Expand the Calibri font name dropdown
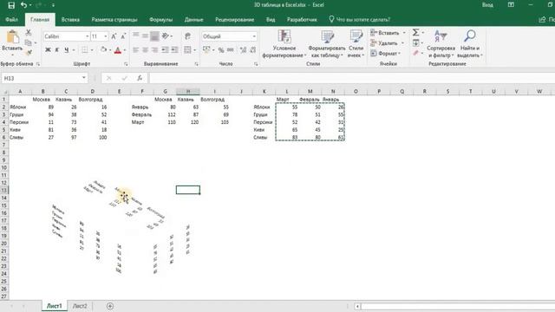This screenshot has height=312, width=555. [x=87, y=36]
